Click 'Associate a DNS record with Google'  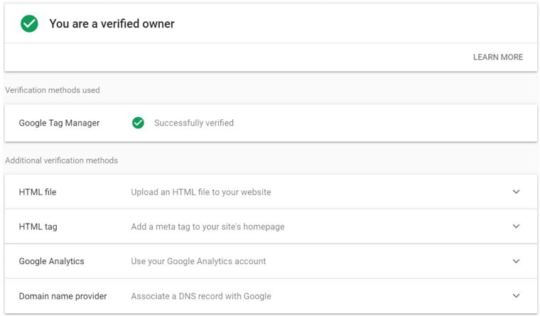point(200,296)
